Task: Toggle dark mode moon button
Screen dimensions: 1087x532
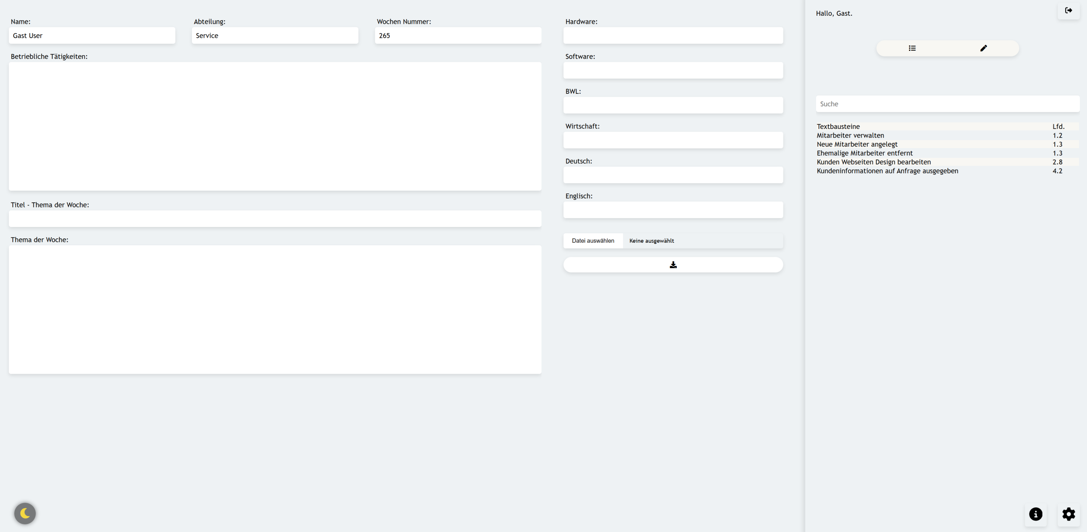Action: click(x=25, y=513)
